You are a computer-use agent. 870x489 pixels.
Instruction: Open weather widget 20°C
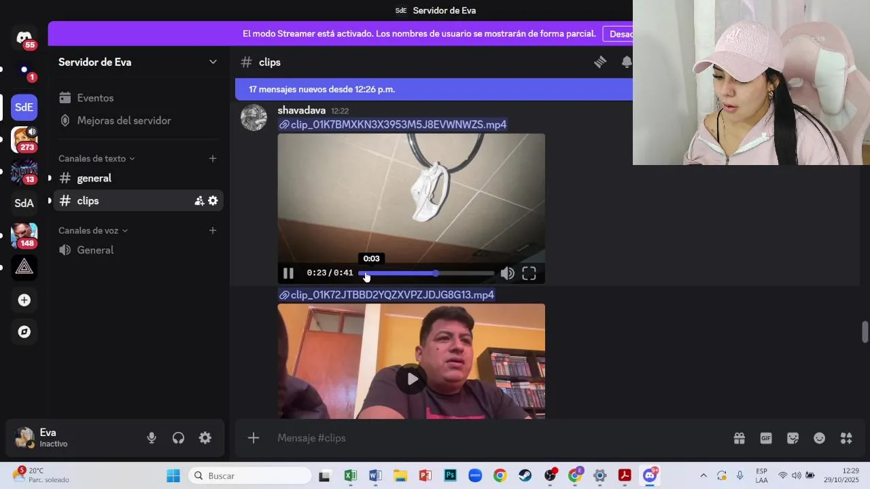point(41,475)
